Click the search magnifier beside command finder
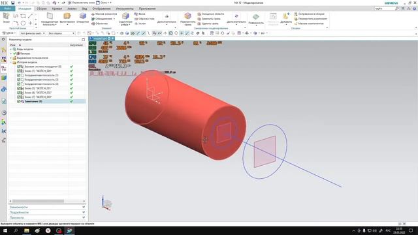Viewport: 418px width, 235px height. click(x=397, y=8)
